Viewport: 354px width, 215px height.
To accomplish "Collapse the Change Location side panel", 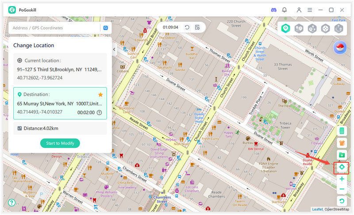I will tap(114, 50).
